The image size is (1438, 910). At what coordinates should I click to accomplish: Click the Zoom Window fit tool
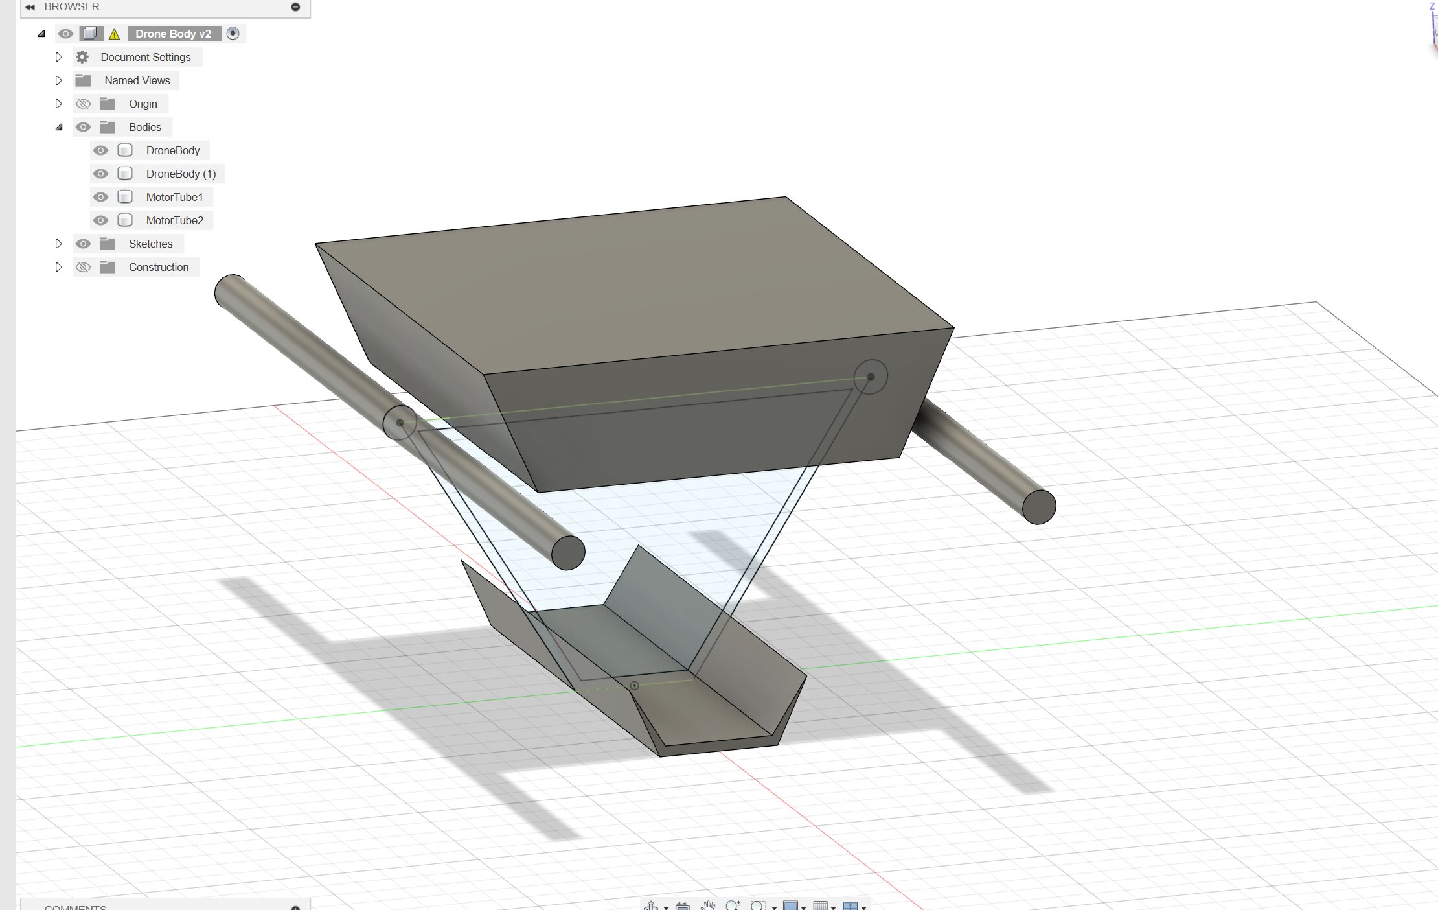(x=758, y=905)
